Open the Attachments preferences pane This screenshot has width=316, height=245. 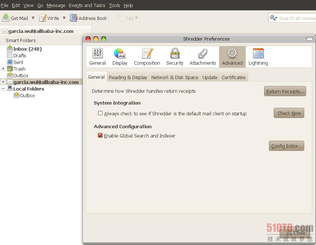[202, 57]
